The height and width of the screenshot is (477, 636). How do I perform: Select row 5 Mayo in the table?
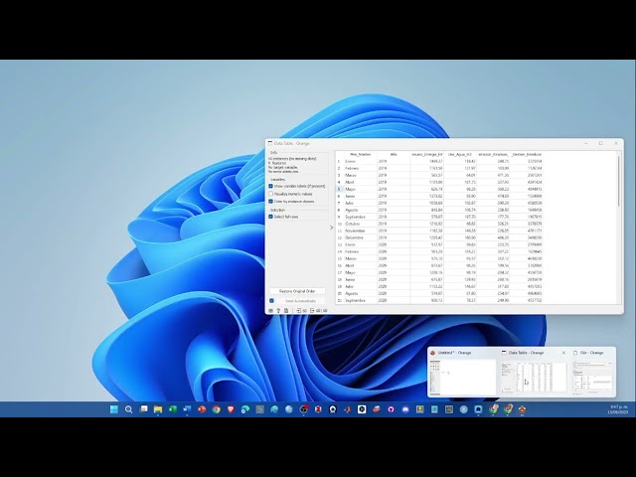tap(439, 189)
